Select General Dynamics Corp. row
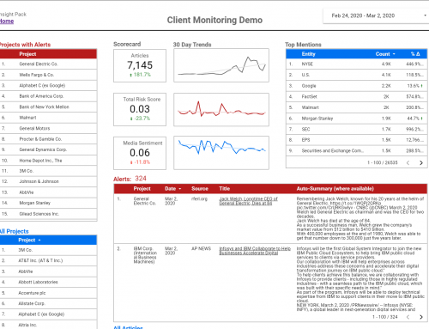Image resolution: width=429 pixels, height=329 pixels. [48, 149]
